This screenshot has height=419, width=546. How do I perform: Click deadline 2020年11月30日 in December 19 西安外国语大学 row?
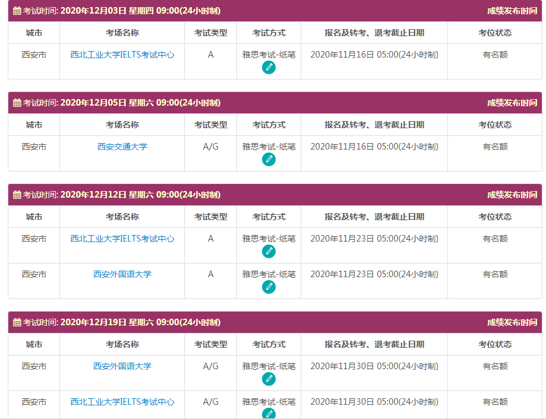(342, 366)
